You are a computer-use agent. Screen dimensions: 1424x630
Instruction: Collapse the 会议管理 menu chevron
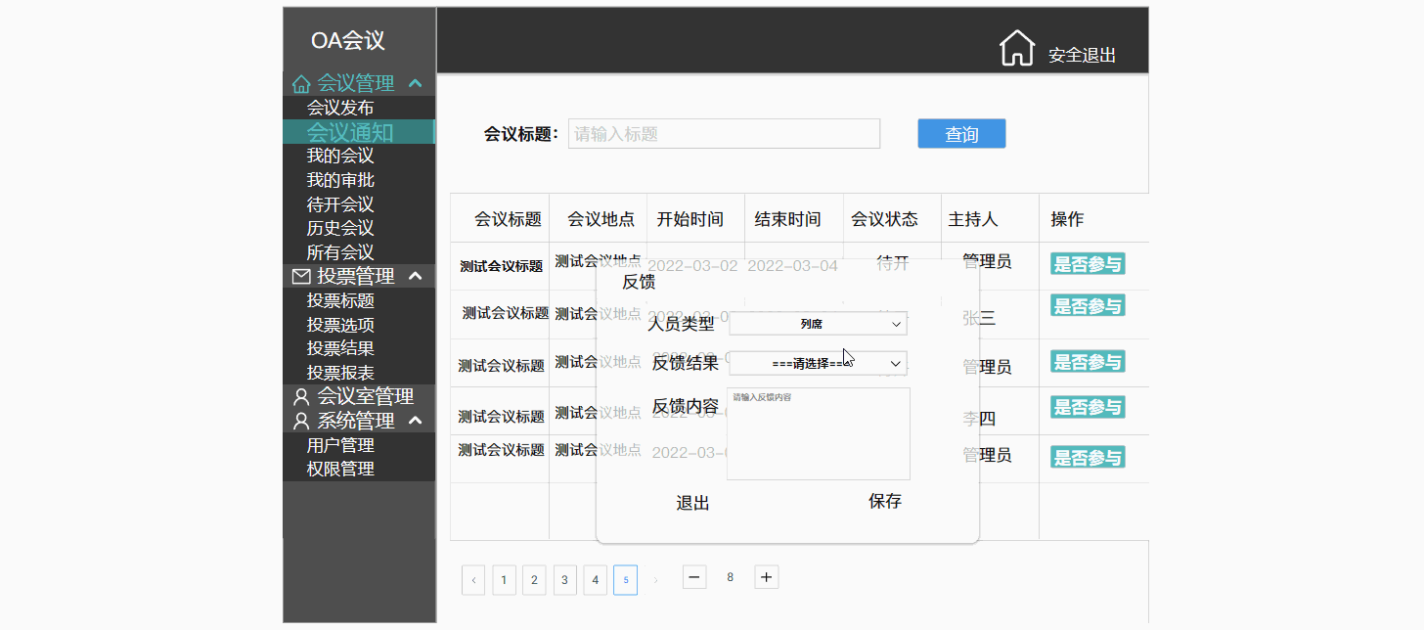click(x=415, y=84)
